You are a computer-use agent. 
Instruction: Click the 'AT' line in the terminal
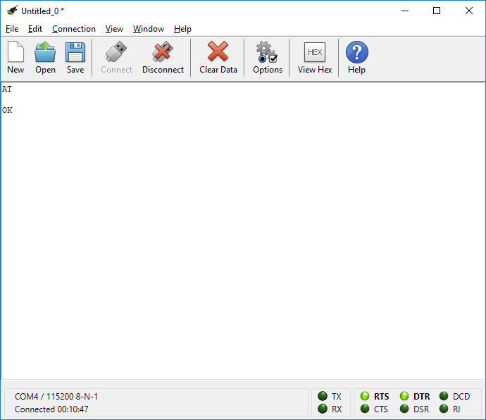tap(7, 89)
